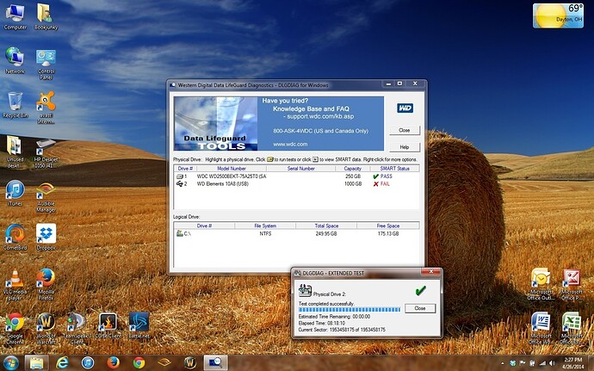Show hidden system tray icons
Viewport: 594px width, 371px height.
(503, 363)
